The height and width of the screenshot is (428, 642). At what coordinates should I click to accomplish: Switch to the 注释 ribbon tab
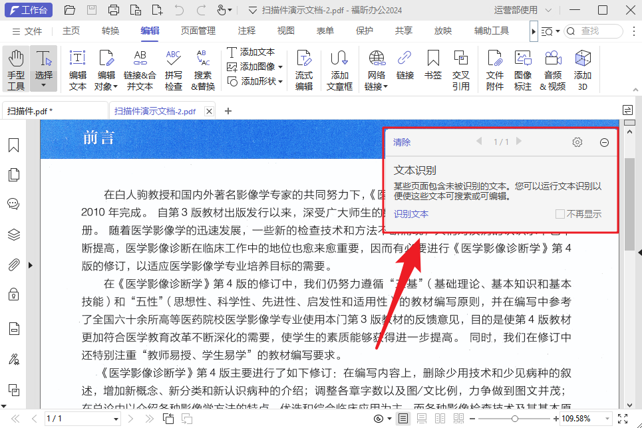pyautogui.click(x=246, y=30)
